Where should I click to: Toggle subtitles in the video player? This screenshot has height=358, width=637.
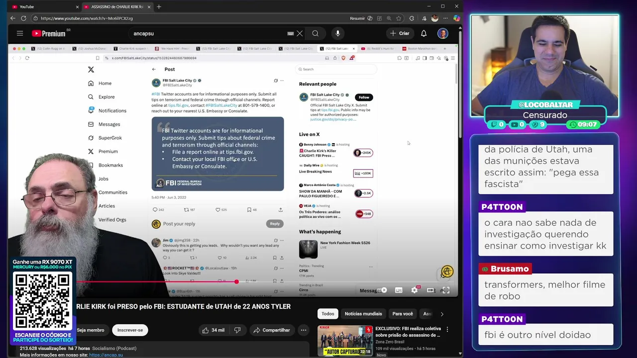coord(399,290)
